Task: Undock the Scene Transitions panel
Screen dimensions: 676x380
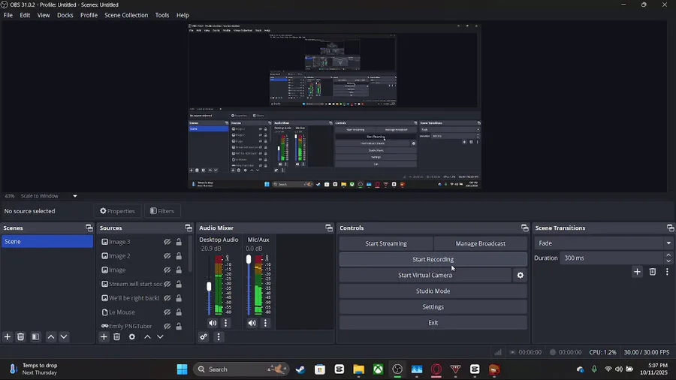Action: click(x=671, y=228)
